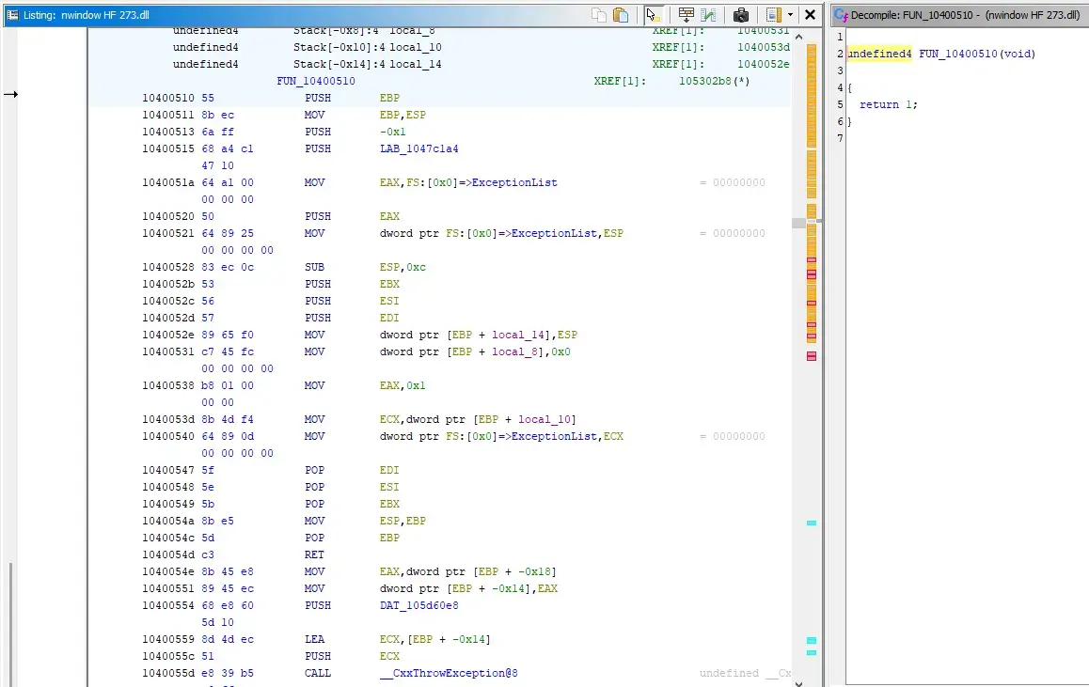Screen dimensions: 1089x687
Task: Select the PUSH -0x1 operand
Action: tap(392, 132)
